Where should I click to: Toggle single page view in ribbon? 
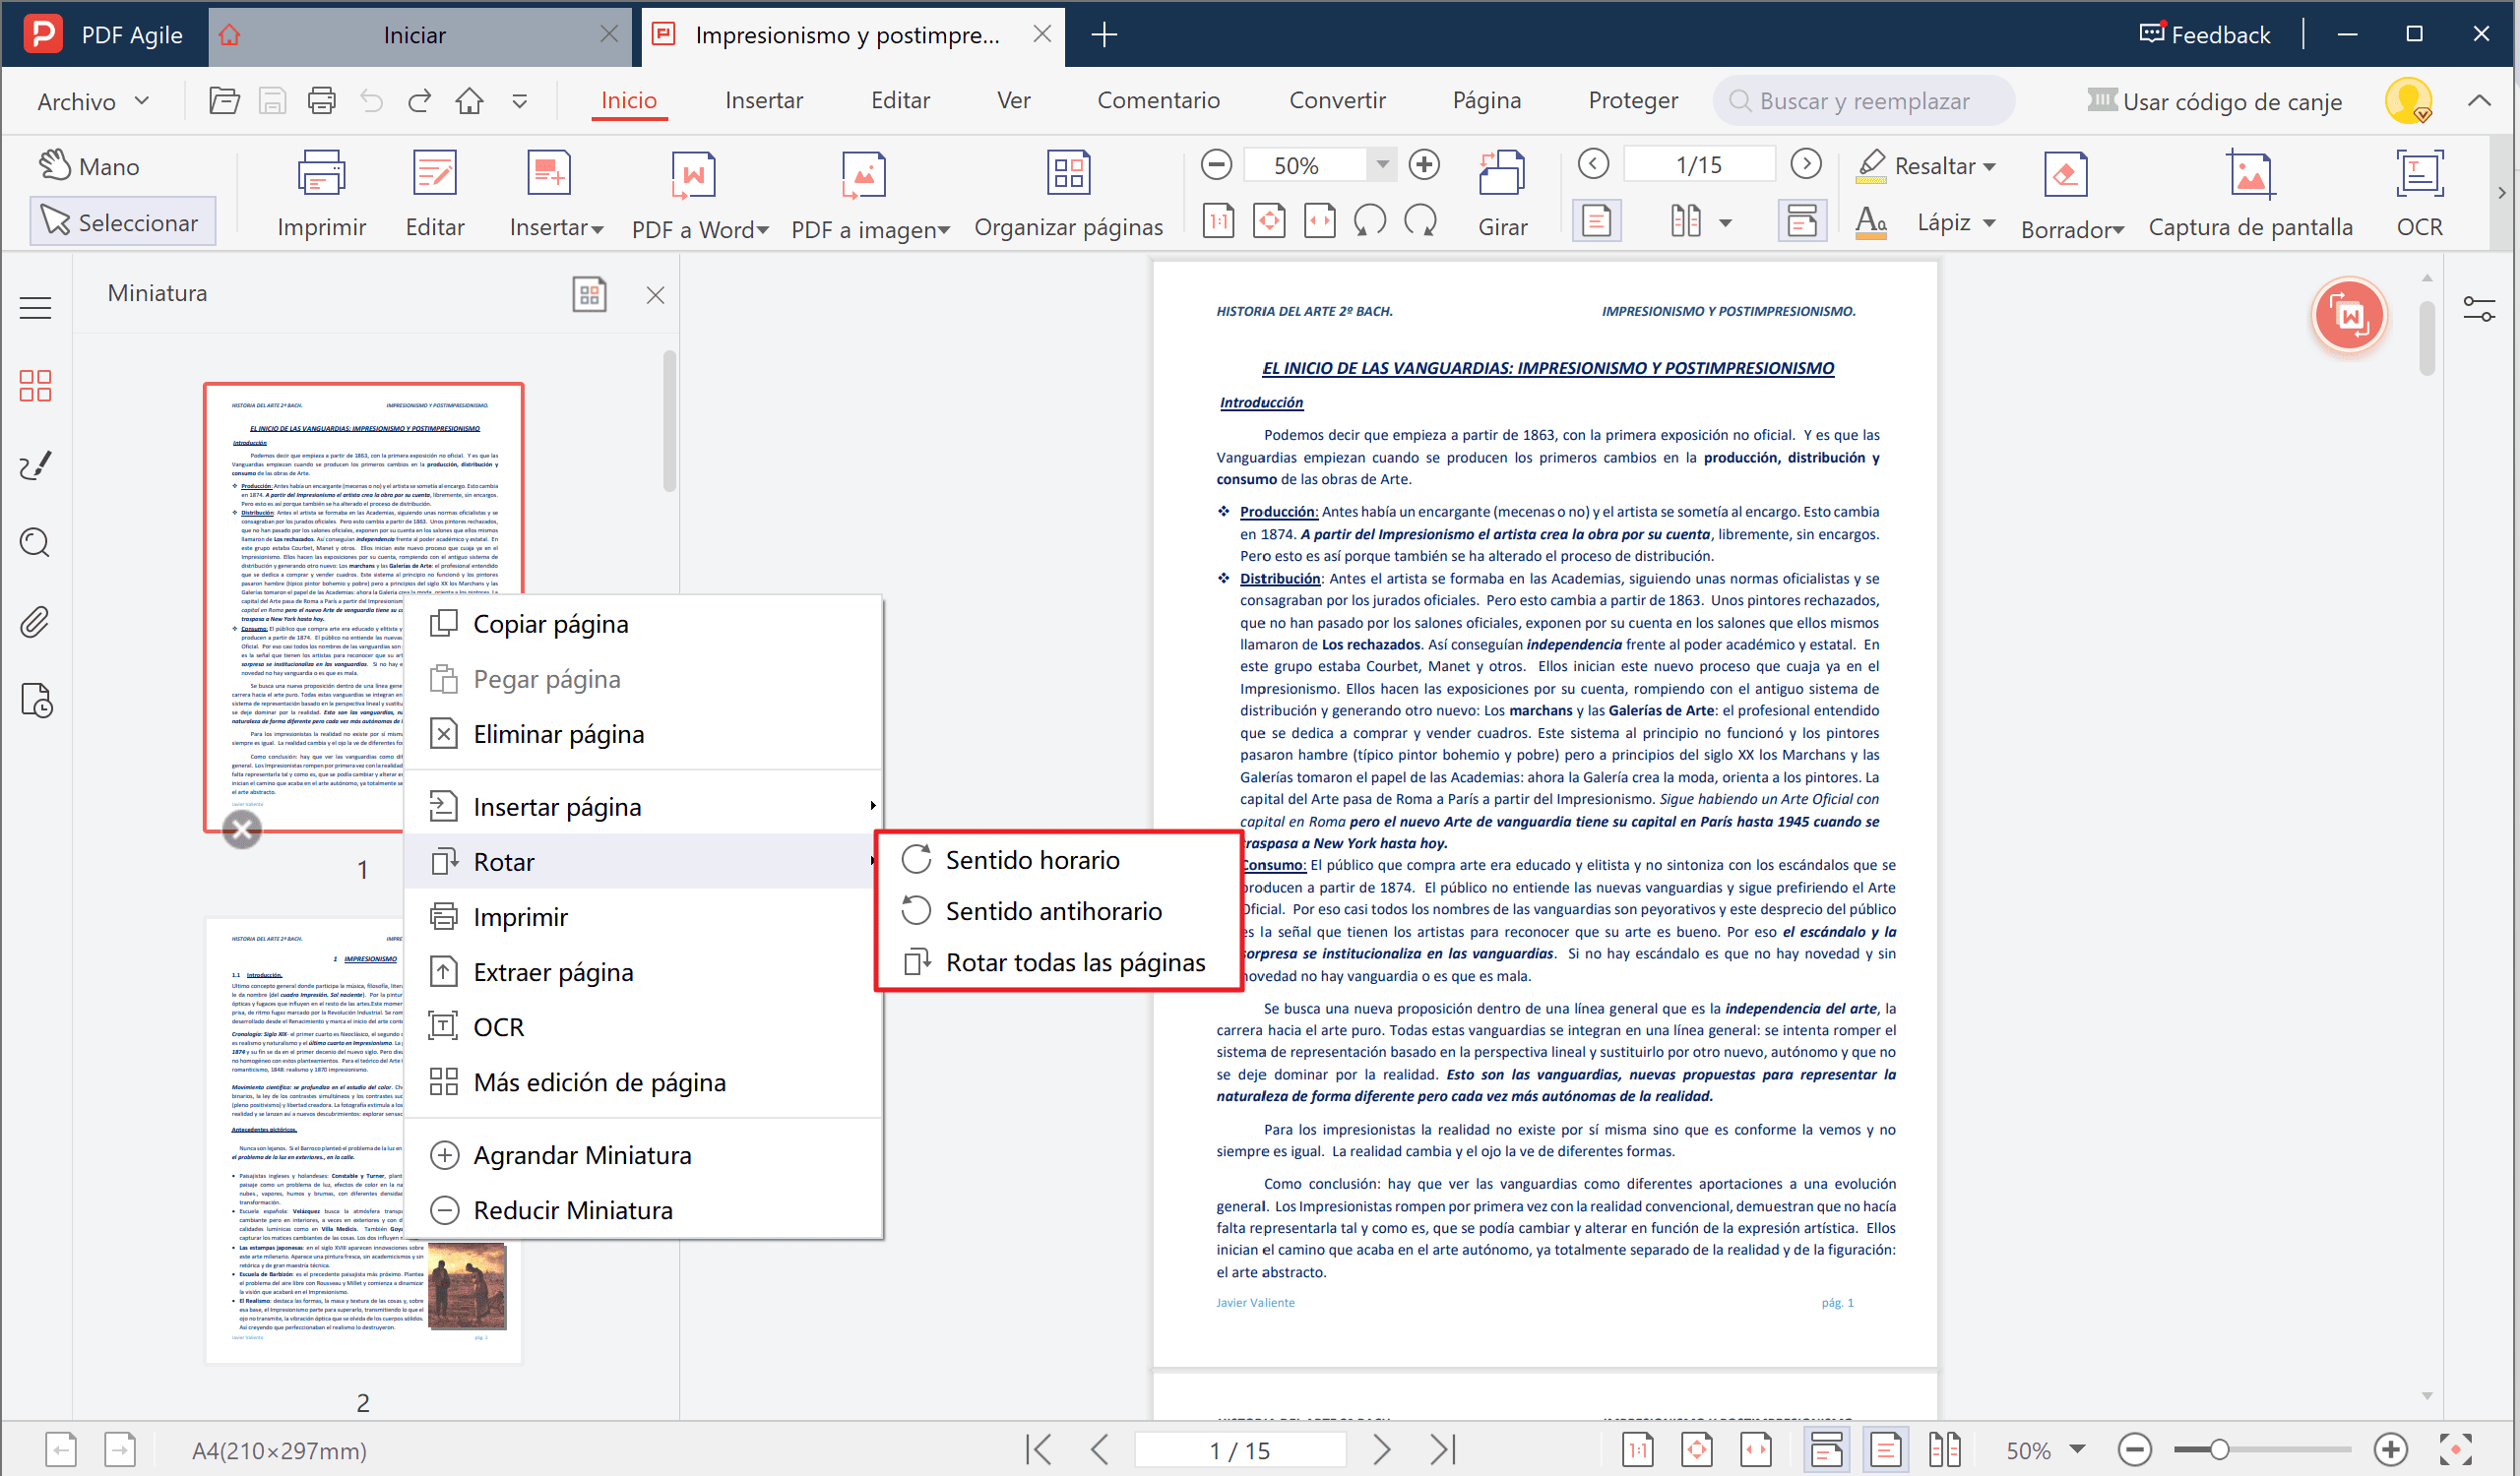point(1597,220)
